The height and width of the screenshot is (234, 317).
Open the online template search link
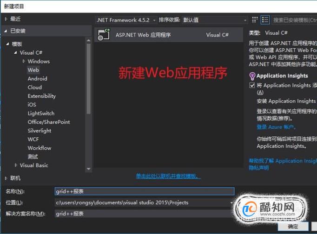(x=168, y=176)
